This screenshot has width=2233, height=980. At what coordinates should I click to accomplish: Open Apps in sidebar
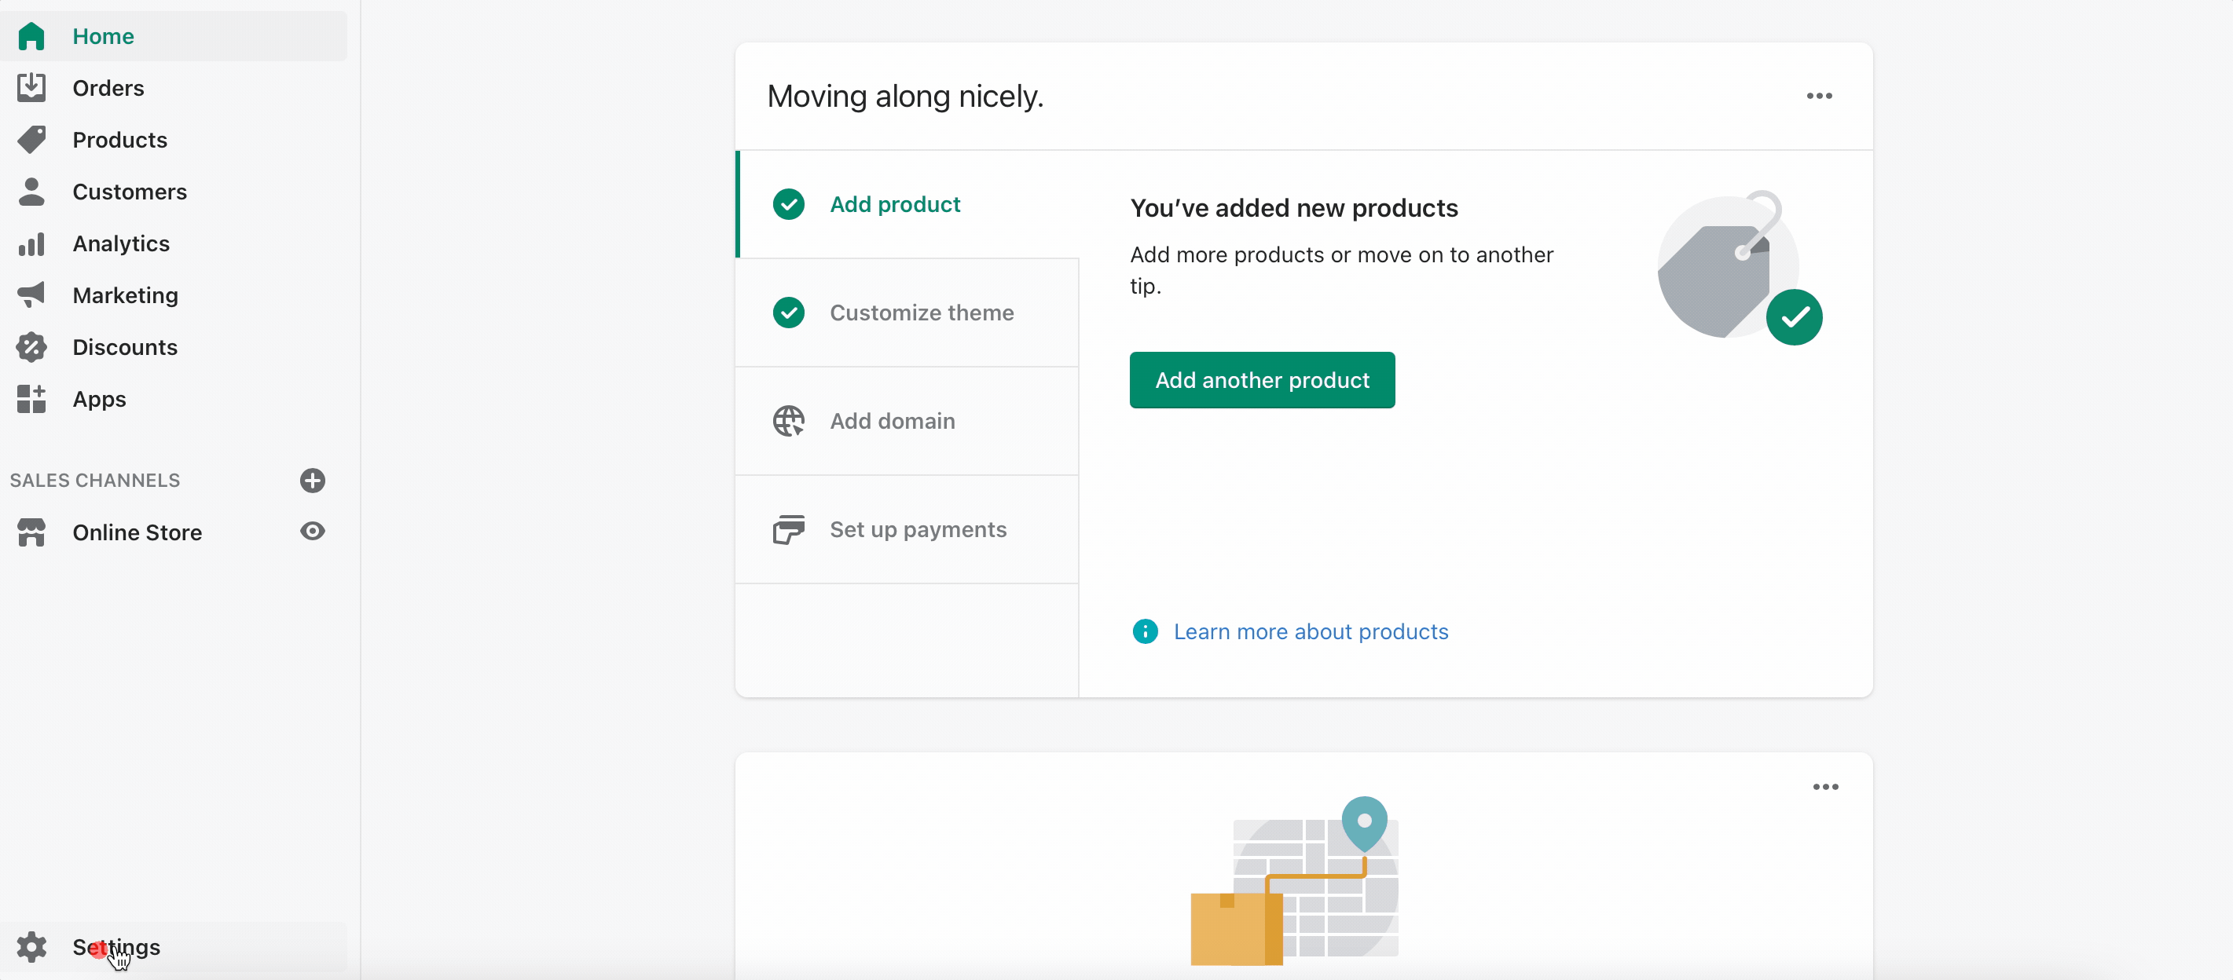pyautogui.click(x=174, y=399)
